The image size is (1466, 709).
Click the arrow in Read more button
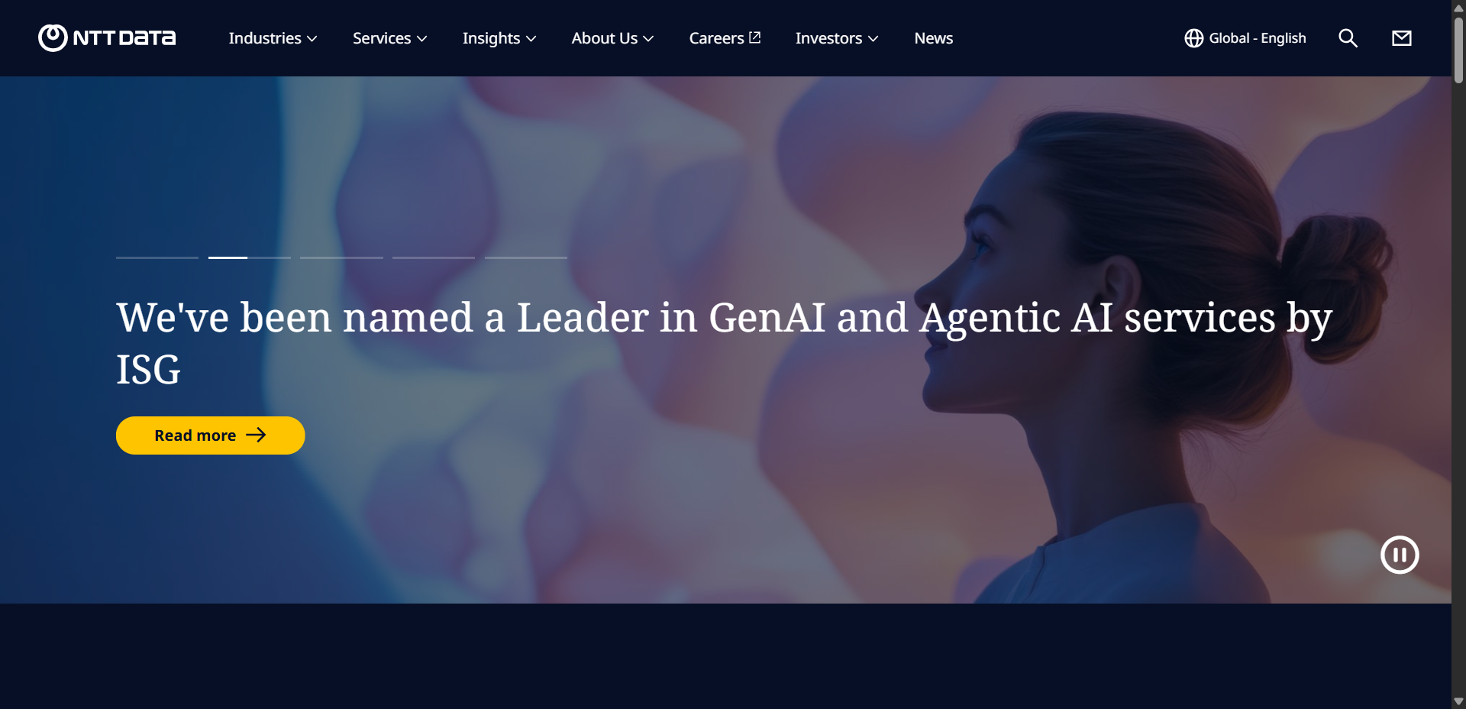pyautogui.click(x=256, y=435)
